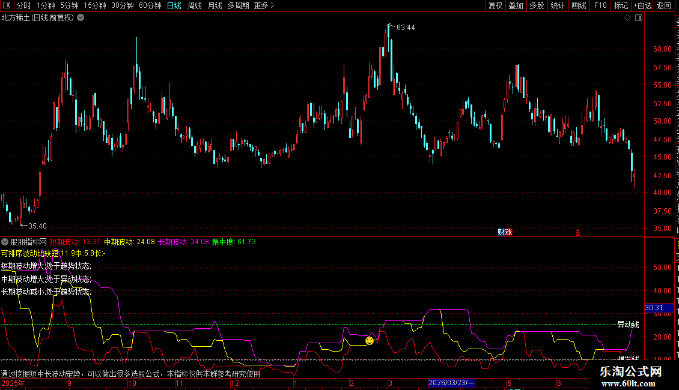The image size is (679, 390).
Task: Click the 30.31 crosshair value box
Action: (x=659, y=308)
